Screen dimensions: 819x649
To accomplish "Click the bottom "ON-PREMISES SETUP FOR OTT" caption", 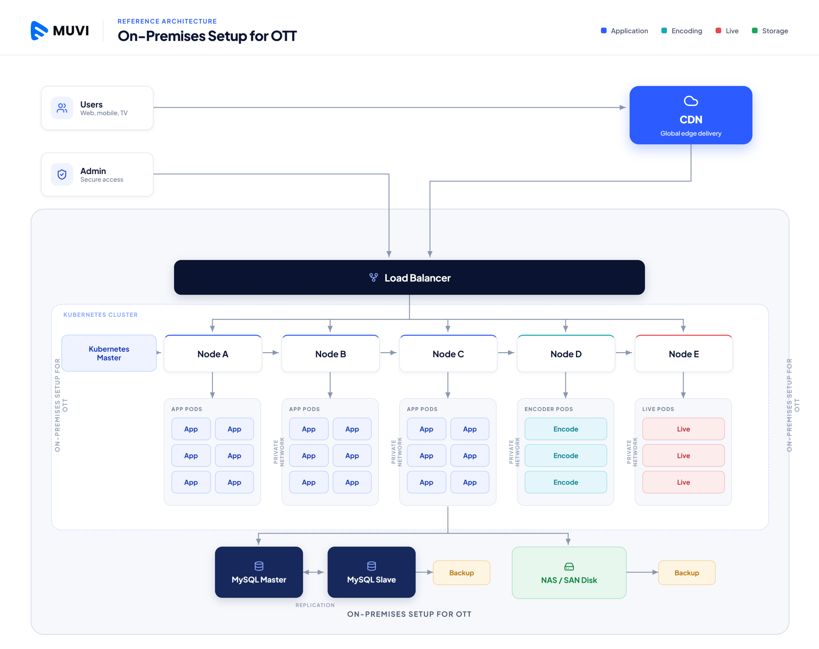I will pos(409,614).
